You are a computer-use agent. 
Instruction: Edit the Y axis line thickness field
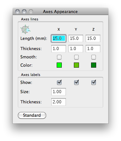click(x=76, y=48)
